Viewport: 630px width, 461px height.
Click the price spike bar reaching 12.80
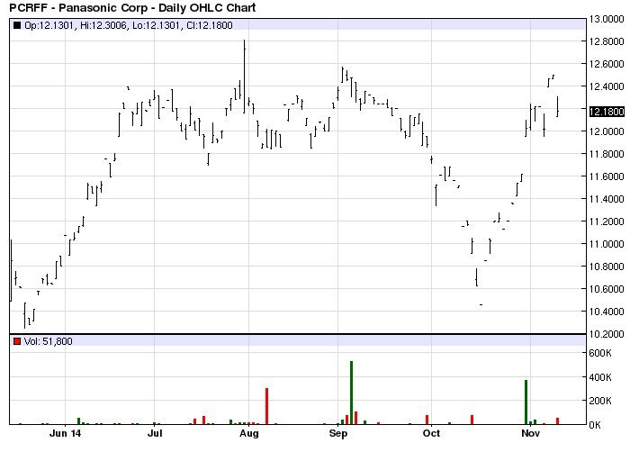[x=244, y=77]
